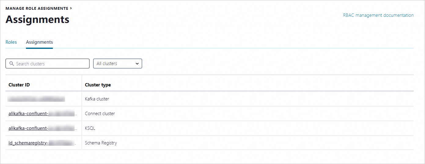Viewport: 425px width, 164px height.
Task: Open the id_schemaregistry cluster link
Action: click(x=42, y=143)
